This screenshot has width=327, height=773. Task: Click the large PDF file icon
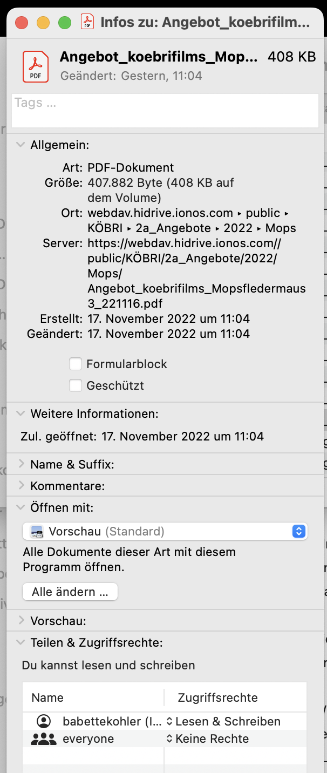coord(36,66)
